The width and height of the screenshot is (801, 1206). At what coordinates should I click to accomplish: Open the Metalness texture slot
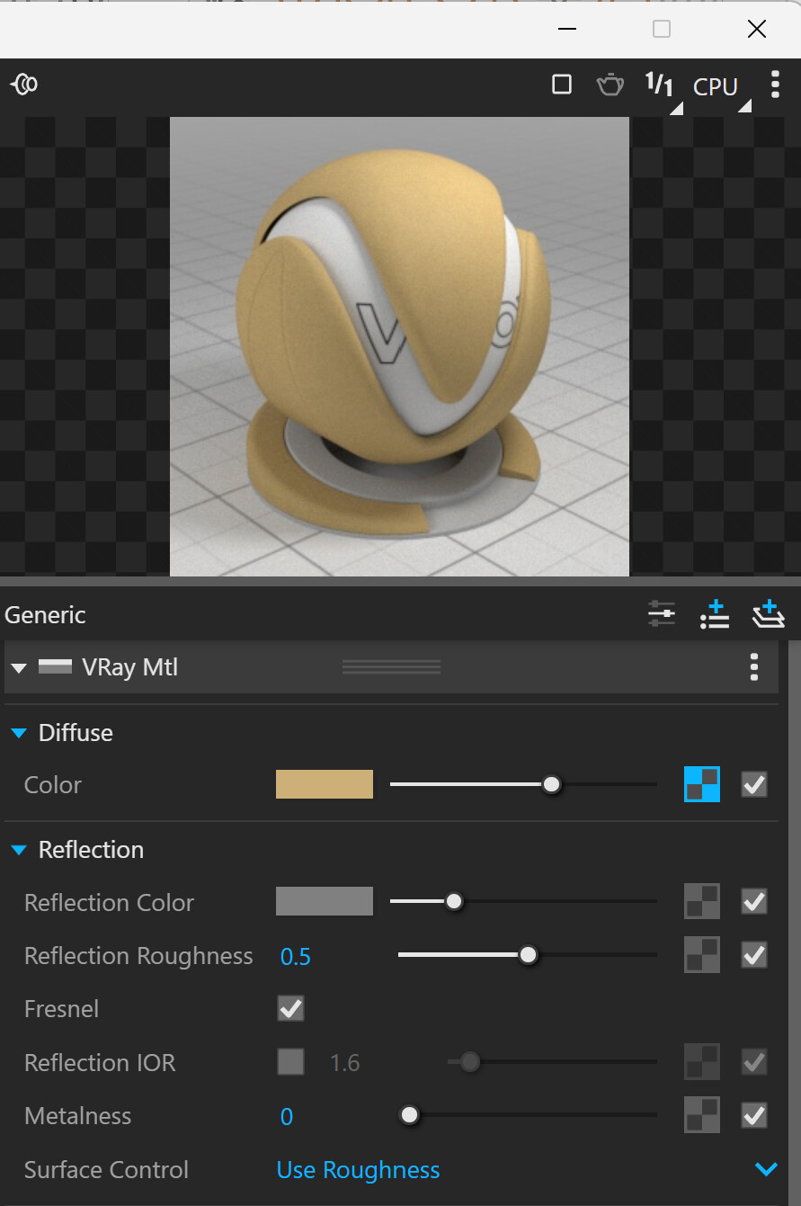(702, 1115)
